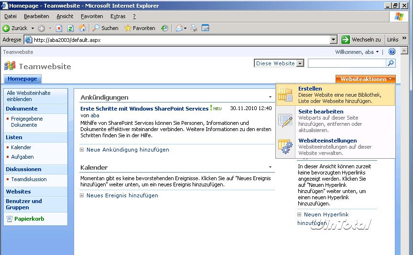
Task: Click the page icon beside address URL
Action: 28,40
